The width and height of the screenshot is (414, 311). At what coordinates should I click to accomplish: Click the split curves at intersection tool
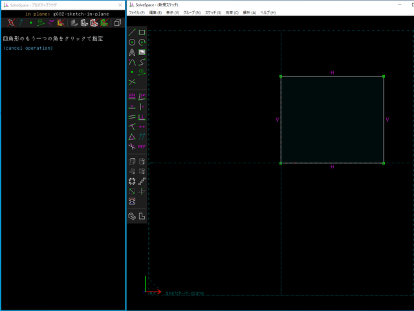132,82
